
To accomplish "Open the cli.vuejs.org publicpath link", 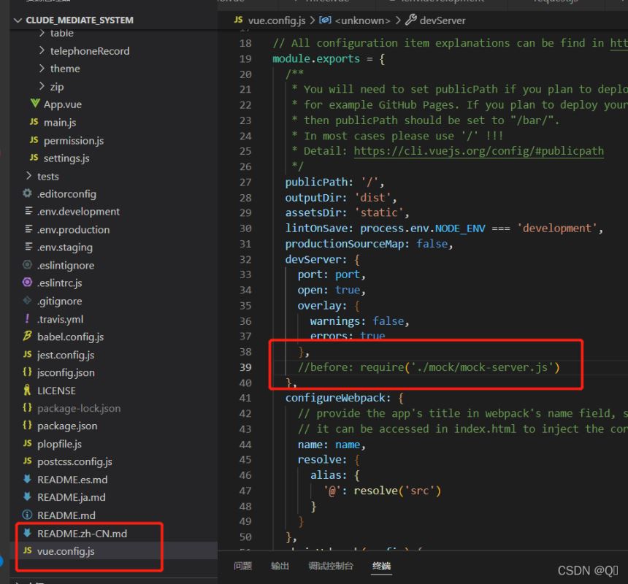I will 478,151.
